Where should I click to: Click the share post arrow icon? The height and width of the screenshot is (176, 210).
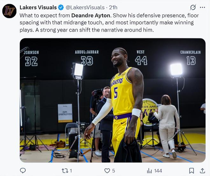202,171
